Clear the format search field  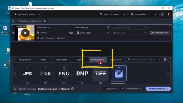[159, 60]
